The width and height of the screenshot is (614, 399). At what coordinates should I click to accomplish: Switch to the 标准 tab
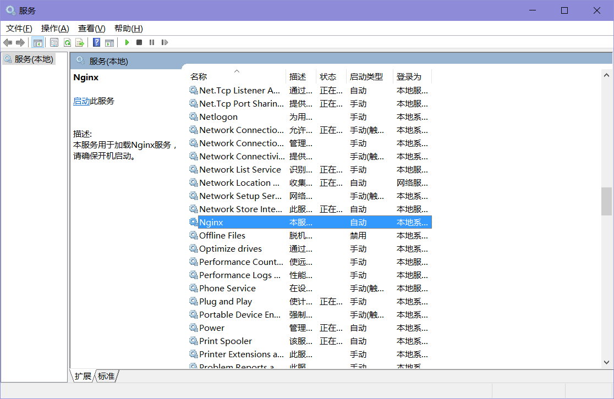click(106, 376)
